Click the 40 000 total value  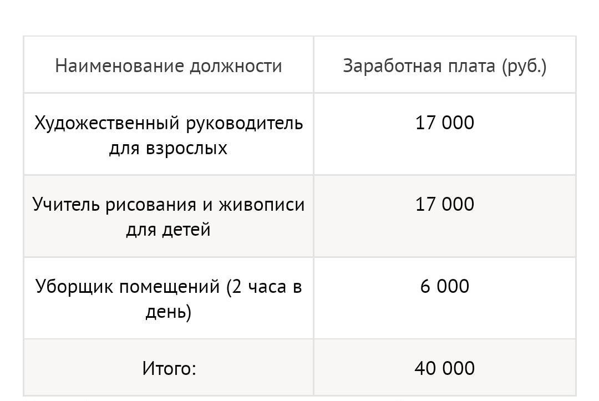[x=445, y=368]
